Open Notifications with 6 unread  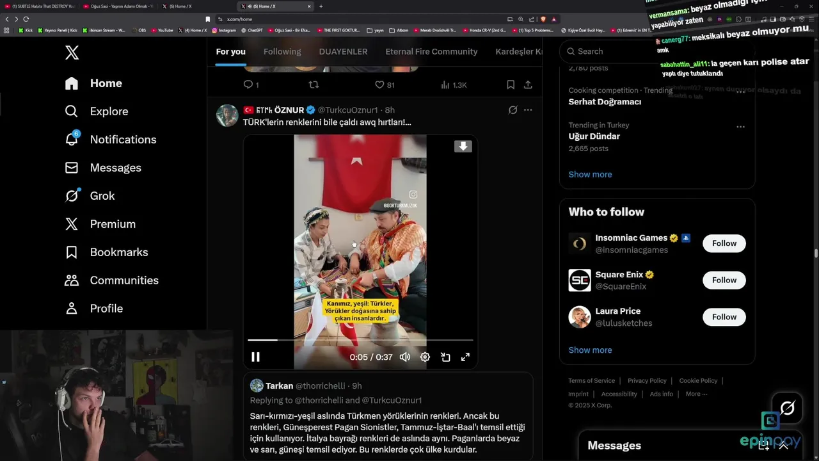(110, 140)
